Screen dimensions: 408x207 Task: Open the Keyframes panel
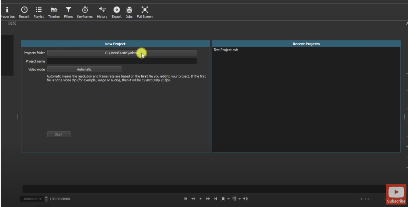click(x=84, y=12)
